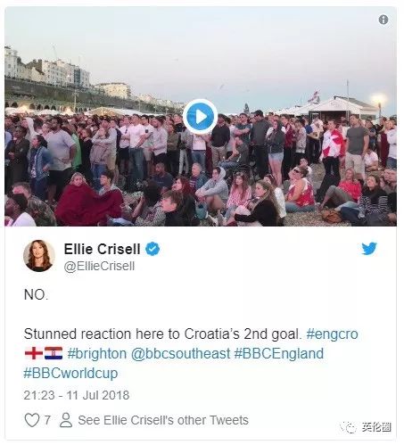Open the @EllieCrisell handle
This screenshot has height=445, width=404.
tap(99, 266)
